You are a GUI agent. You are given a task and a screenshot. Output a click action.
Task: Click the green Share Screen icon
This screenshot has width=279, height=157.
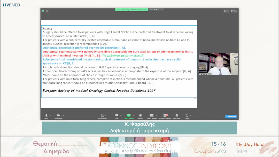129,115
